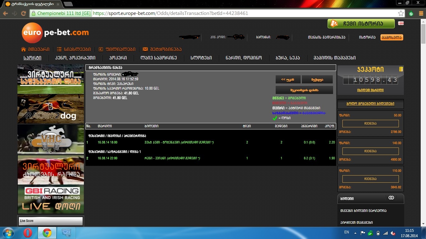Click the house icon beside მთავარი
The image size is (426, 239).
23,49
